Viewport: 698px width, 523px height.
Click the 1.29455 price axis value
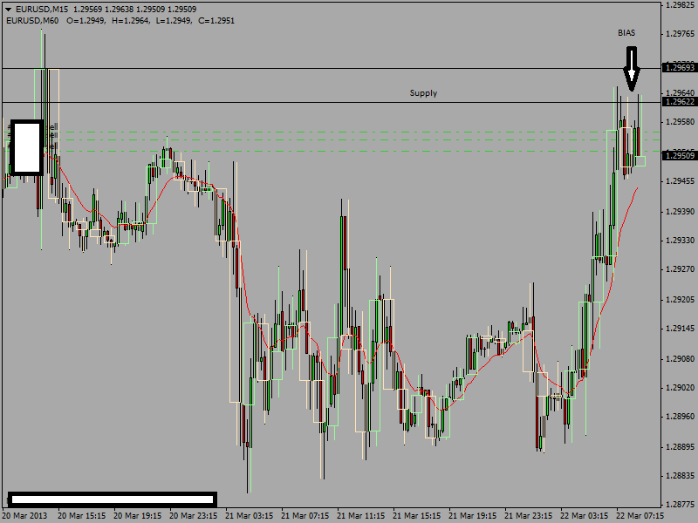point(681,181)
